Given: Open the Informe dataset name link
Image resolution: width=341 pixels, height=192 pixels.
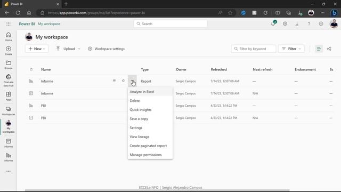Looking at the screenshot, I should 47,93.
